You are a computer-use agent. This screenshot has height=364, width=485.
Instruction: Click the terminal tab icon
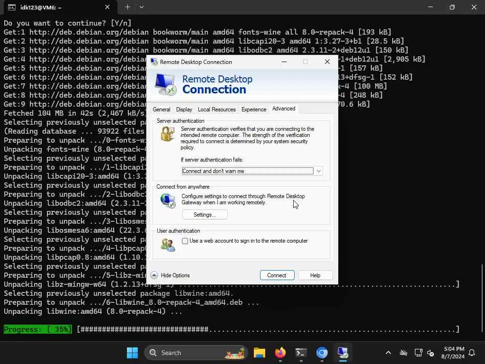(12, 8)
